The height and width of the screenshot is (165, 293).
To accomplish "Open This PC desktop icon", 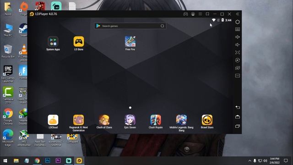I will pyautogui.click(x=8, y=30).
